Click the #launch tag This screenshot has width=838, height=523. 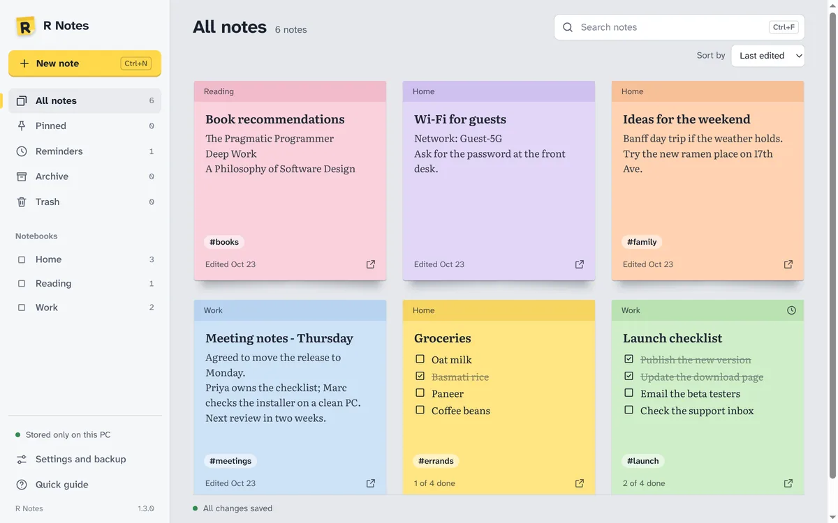643,461
